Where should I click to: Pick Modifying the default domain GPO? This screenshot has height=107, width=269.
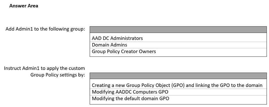click(x=178, y=98)
